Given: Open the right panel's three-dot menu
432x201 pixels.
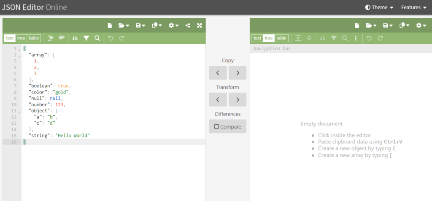Looking at the screenshot, I should point(356,38).
